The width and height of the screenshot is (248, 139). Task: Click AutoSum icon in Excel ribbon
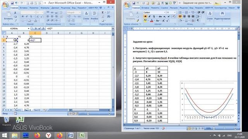point(103,12)
